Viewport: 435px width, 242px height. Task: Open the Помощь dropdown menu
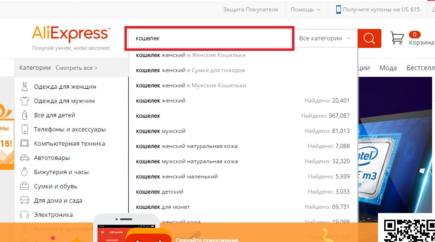(305, 9)
